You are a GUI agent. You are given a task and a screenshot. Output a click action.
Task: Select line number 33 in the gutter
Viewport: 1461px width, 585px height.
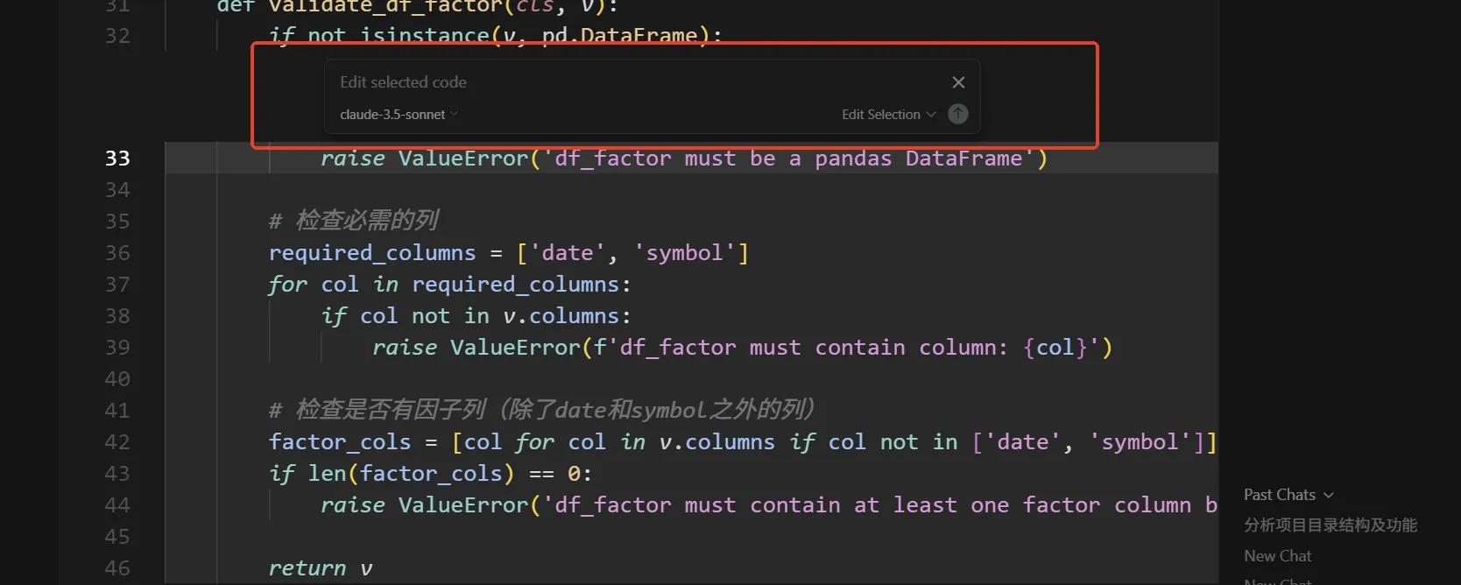click(x=117, y=159)
